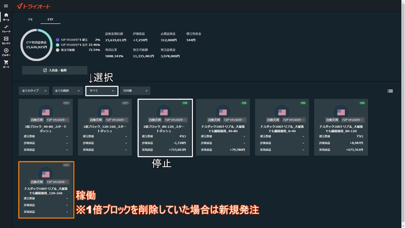Open the 1倍ブロック_120-160_スタートダッシュ card title
The image size is (405, 228).
[x=105, y=129]
